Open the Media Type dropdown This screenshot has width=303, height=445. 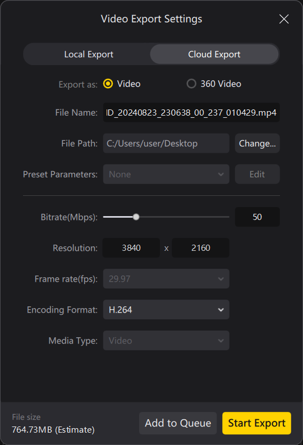[x=166, y=341]
